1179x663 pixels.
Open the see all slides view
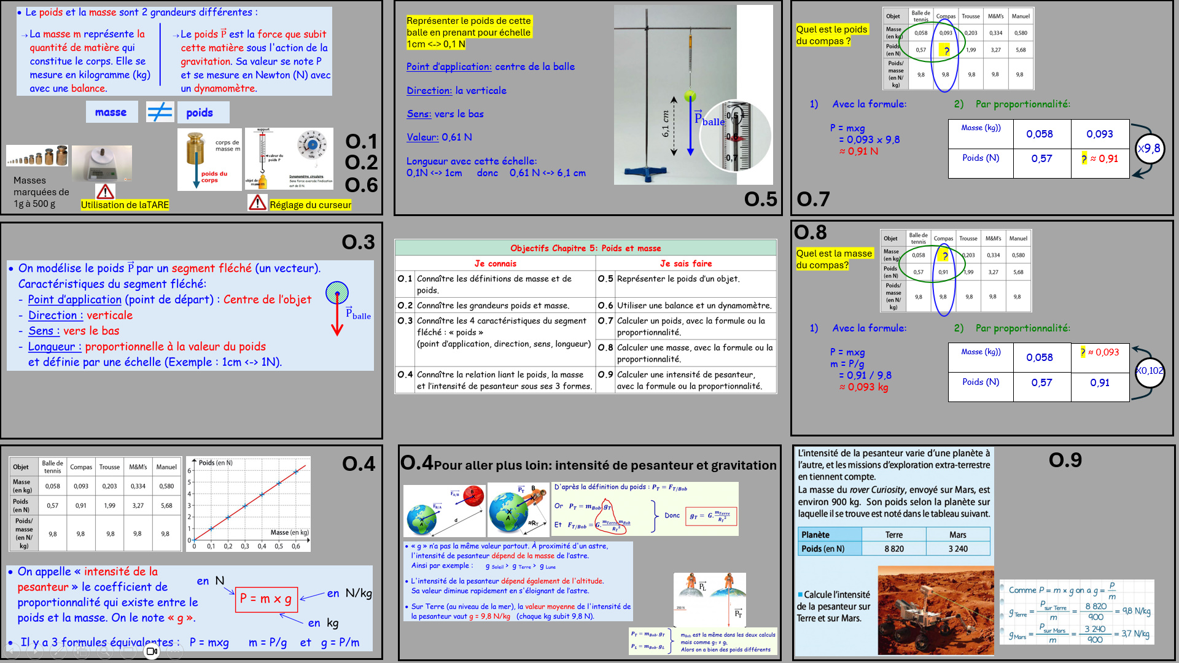82,652
